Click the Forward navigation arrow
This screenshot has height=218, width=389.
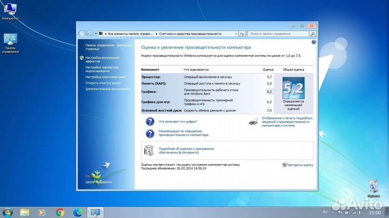[x=90, y=33]
